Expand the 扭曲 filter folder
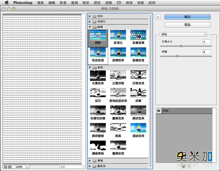Viewport: 220px width, 171px height. (x=90, y=16)
